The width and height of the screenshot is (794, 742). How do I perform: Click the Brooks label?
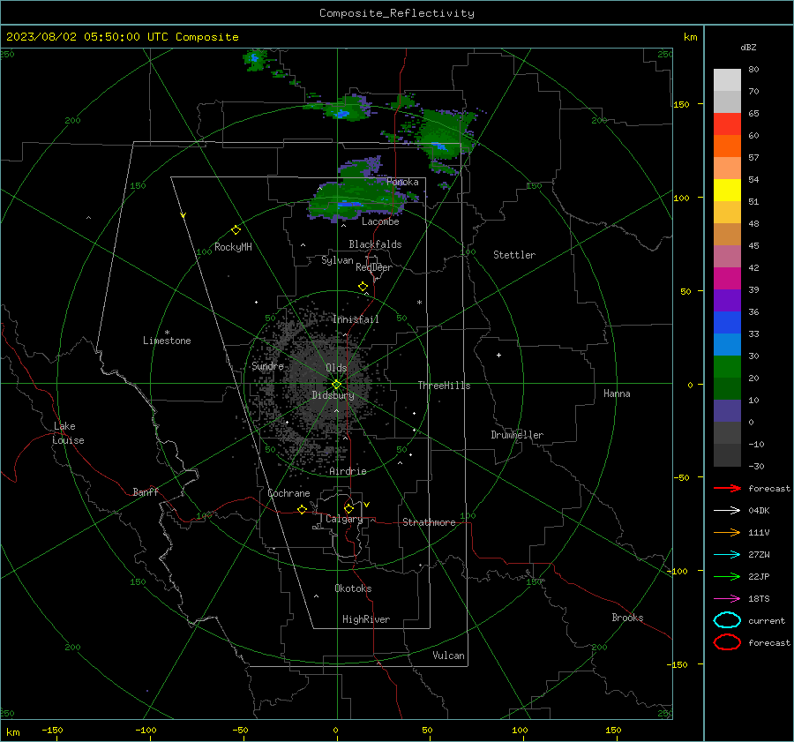627,618
